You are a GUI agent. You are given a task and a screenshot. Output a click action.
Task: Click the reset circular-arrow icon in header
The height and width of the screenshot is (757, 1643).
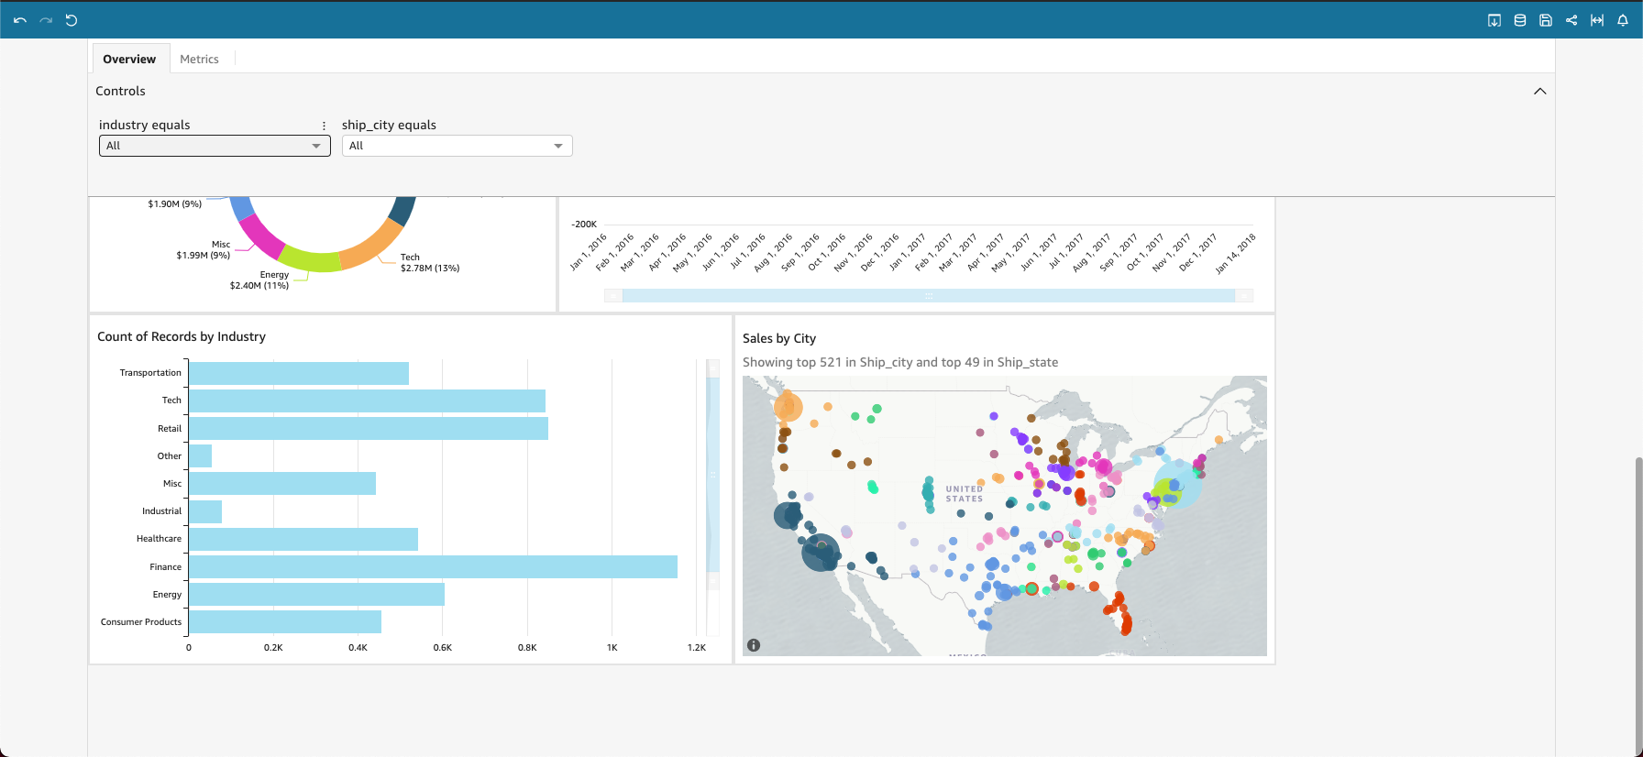coord(72,20)
